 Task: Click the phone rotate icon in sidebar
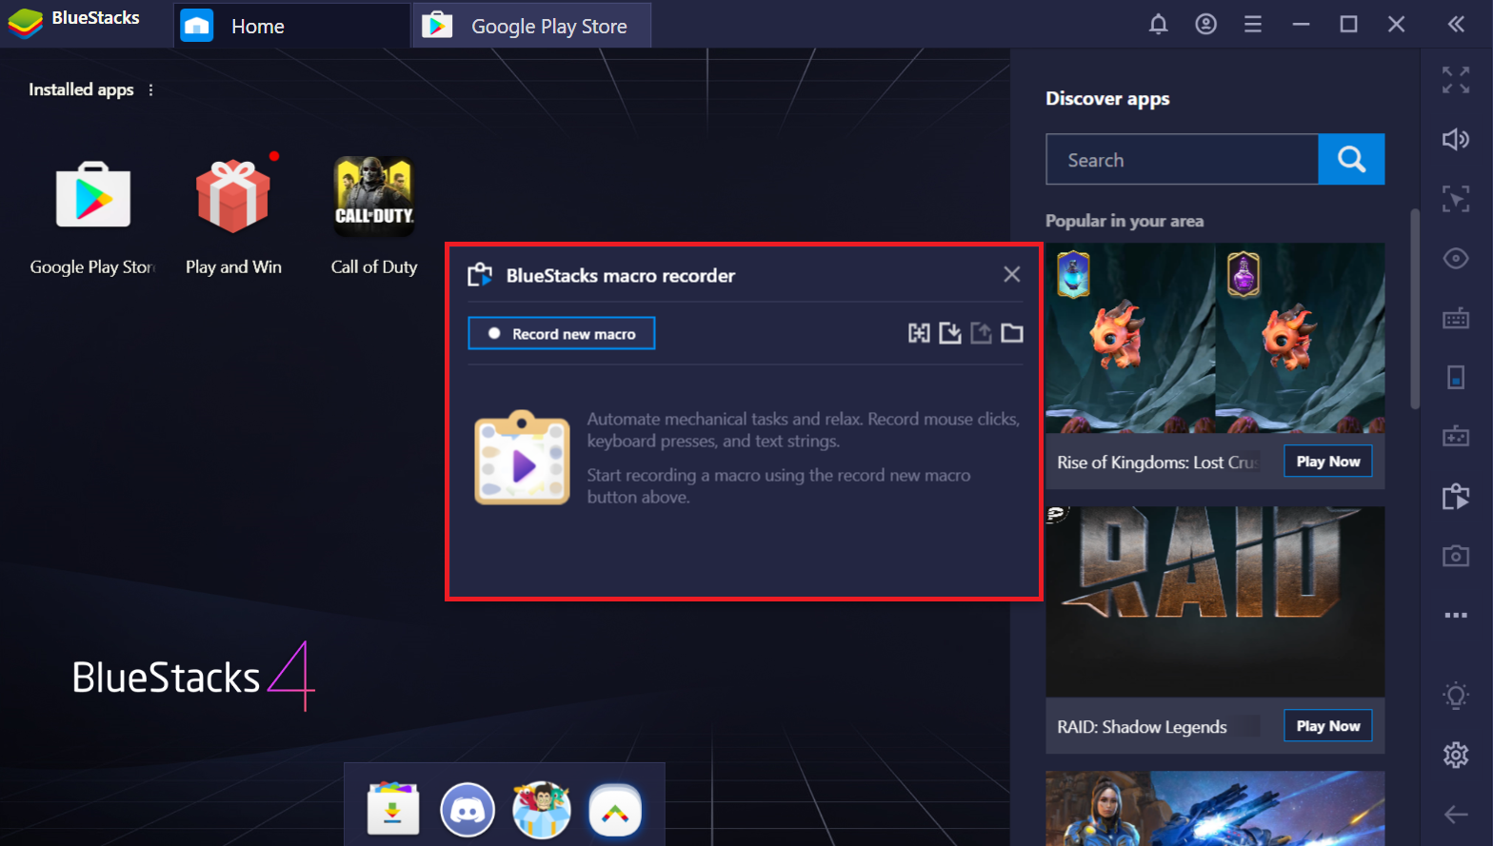1456,377
